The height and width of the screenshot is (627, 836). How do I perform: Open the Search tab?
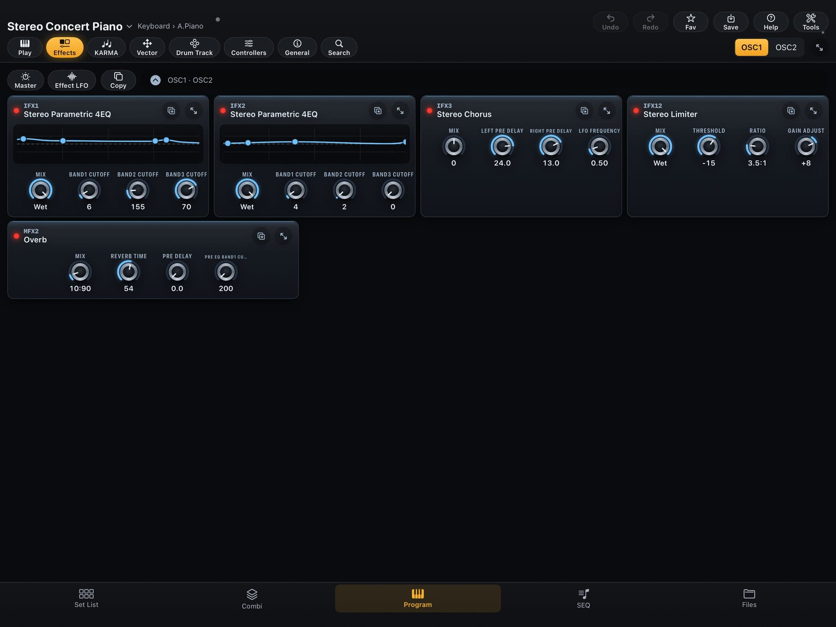[x=339, y=47]
